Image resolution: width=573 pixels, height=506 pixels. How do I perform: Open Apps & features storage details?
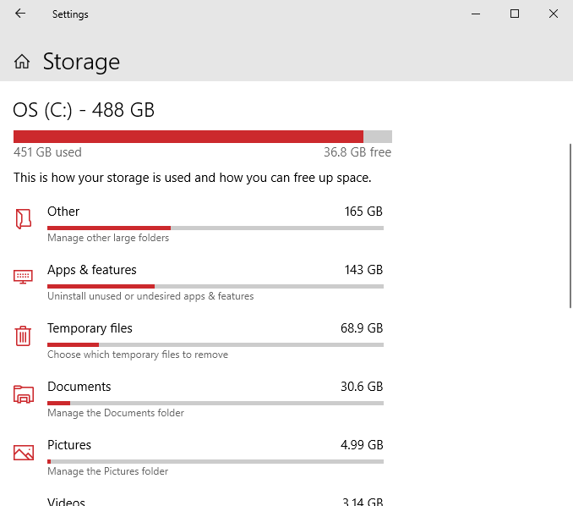[91, 270]
